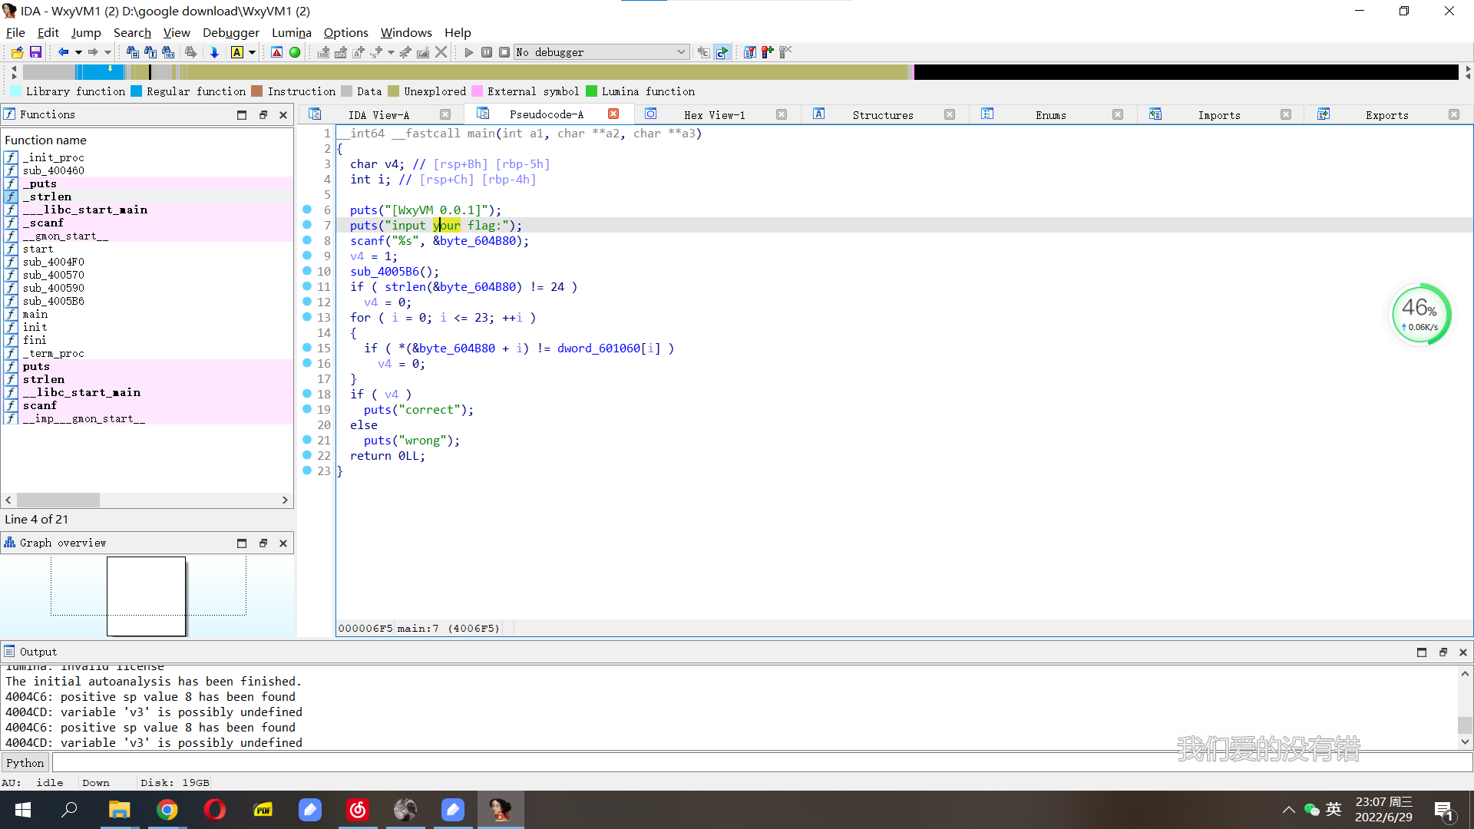Viewport: 1474px width, 829px height.
Task: Click the blue down-arrow jump icon
Action: (x=214, y=52)
